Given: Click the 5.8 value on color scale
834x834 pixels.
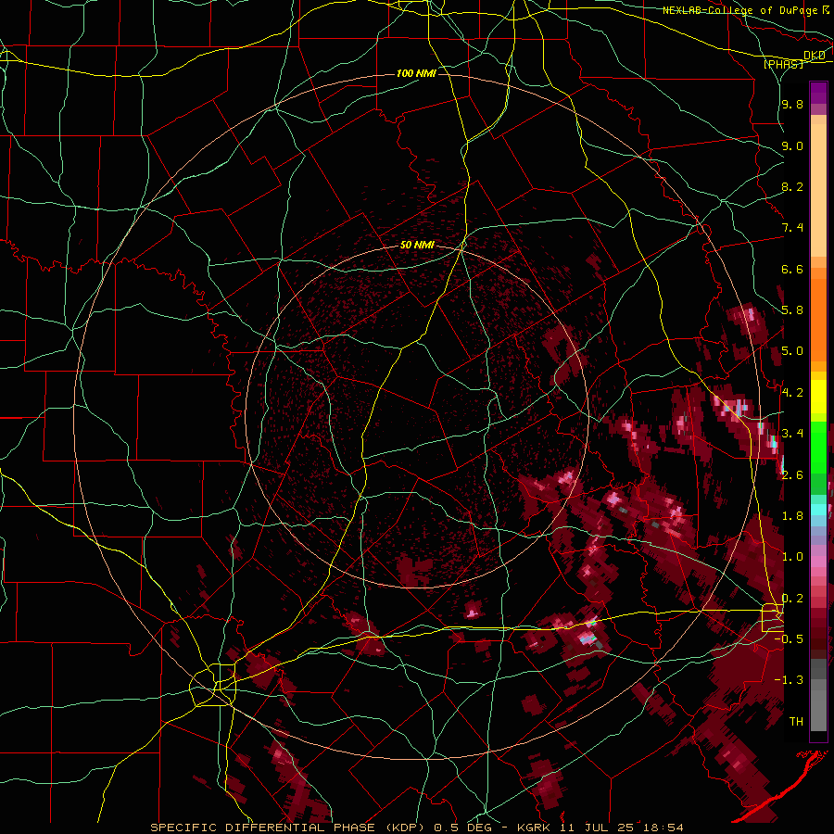Looking at the screenshot, I should (x=792, y=310).
